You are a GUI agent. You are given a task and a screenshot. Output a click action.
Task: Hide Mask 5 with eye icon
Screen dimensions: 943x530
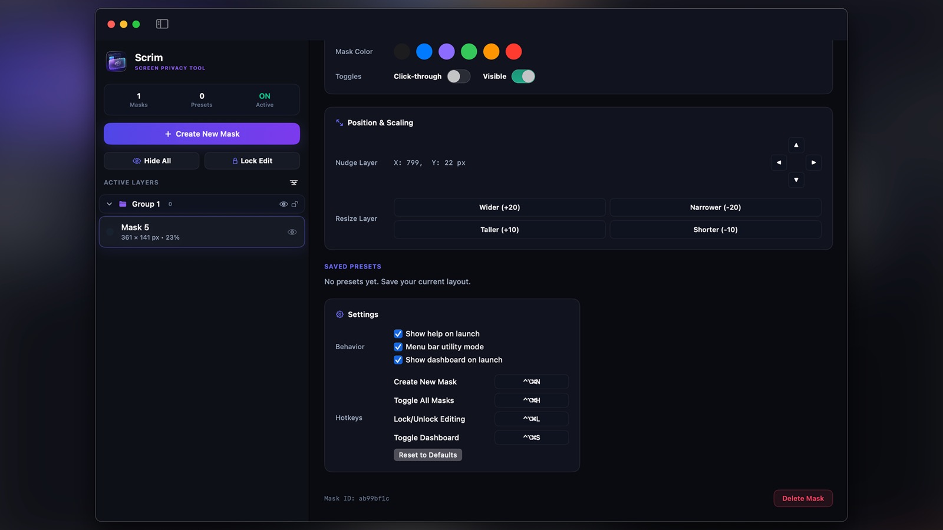point(292,232)
